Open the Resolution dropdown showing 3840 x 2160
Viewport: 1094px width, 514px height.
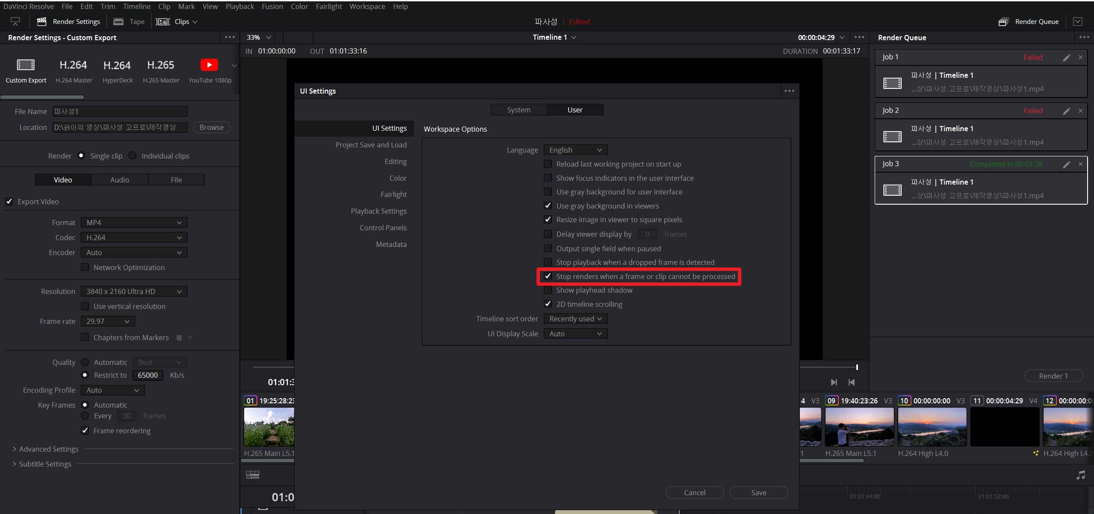point(134,291)
